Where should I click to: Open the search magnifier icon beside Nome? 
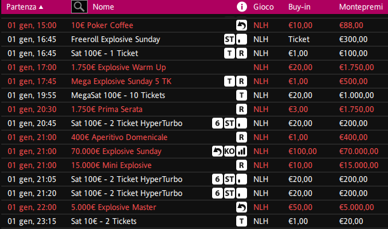[79, 7]
